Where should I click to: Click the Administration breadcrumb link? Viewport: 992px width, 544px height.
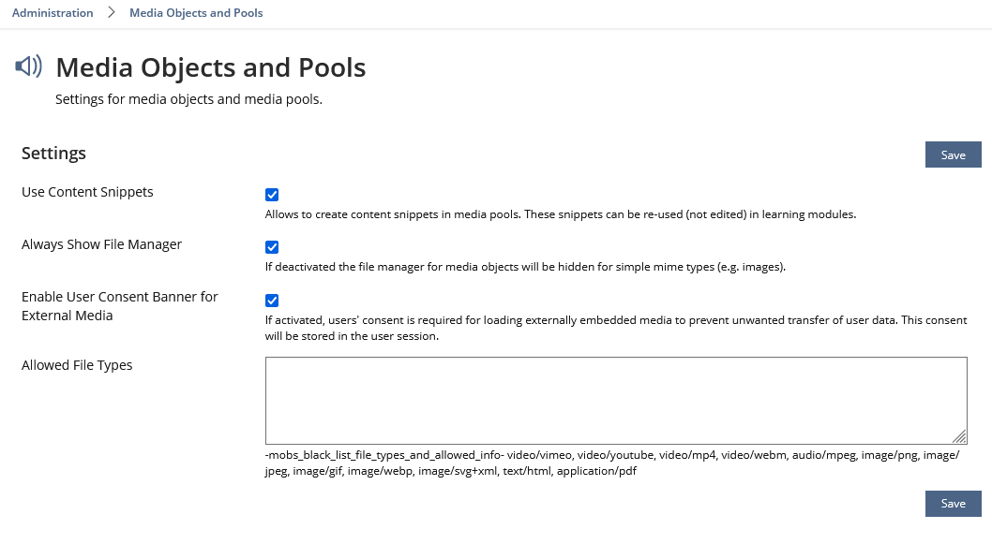coord(53,13)
